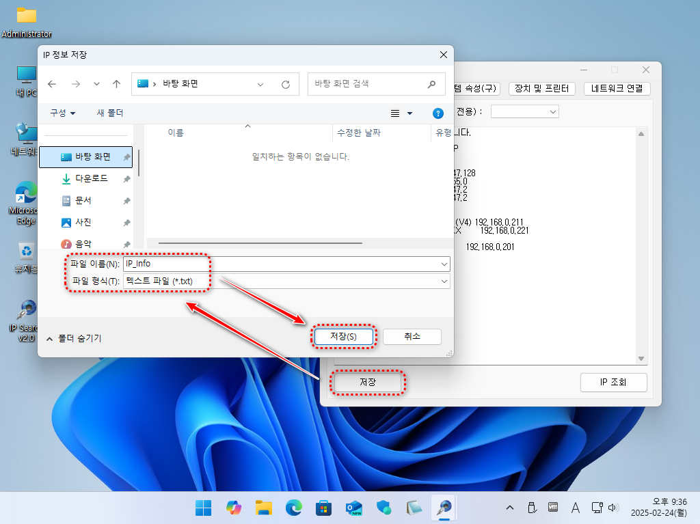The height and width of the screenshot is (524, 700).
Task: Click scrollbar up arrow in IP Search results
Action: (x=641, y=134)
